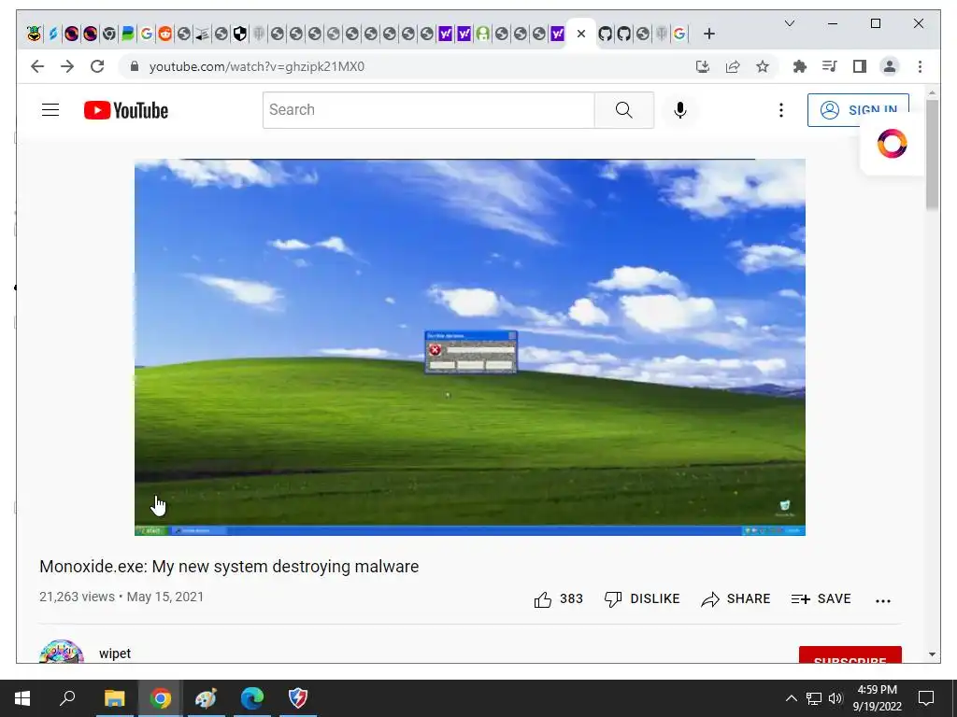Open the clock showing 4:59 PM
Screen dimensions: 957x717
pyautogui.click(x=877, y=698)
